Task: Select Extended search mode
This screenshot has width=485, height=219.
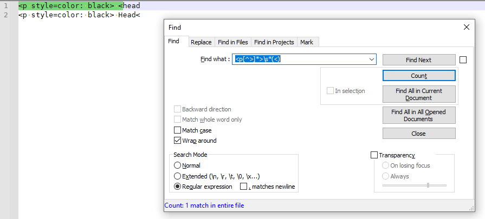Action: click(x=177, y=176)
